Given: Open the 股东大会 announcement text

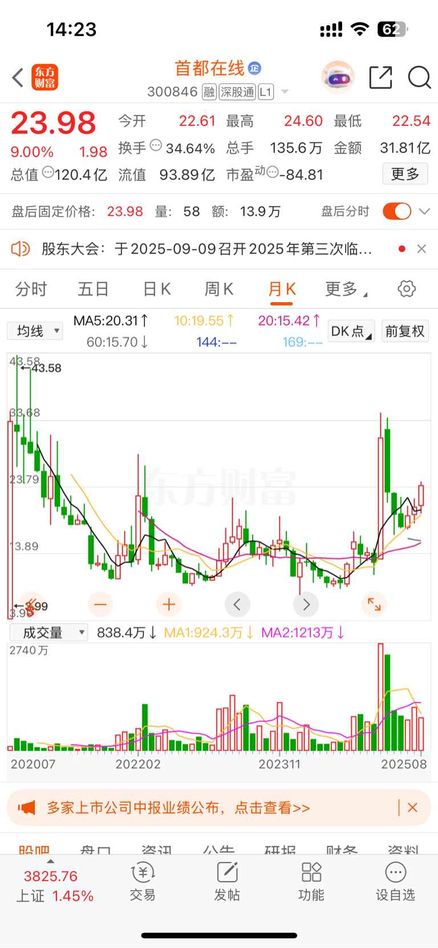Looking at the screenshot, I should [x=207, y=249].
